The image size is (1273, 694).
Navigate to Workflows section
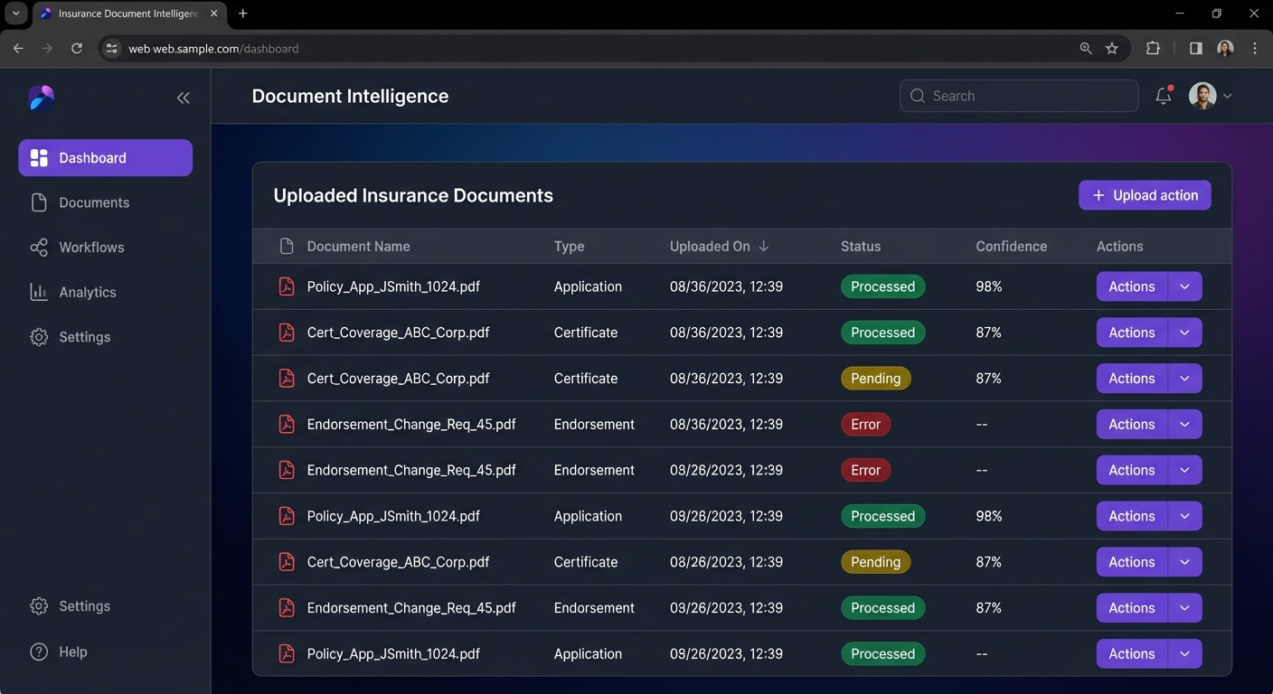tap(91, 248)
